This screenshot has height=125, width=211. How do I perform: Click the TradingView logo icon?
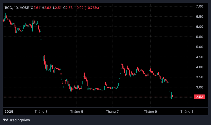(5, 120)
